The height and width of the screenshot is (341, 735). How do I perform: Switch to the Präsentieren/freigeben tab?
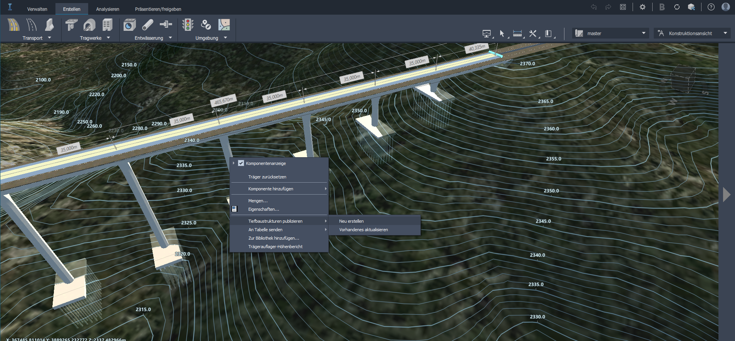point(158,9)
